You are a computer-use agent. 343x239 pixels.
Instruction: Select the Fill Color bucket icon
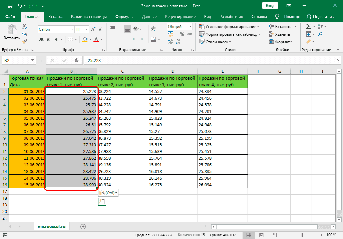click(x=84, y=39)
